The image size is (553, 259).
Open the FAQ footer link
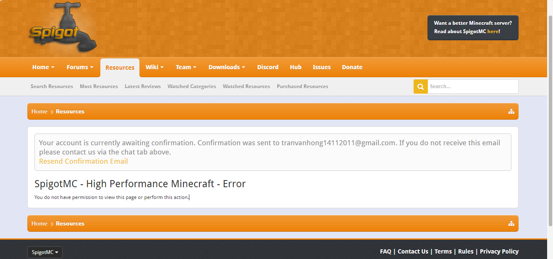(385, 251)
